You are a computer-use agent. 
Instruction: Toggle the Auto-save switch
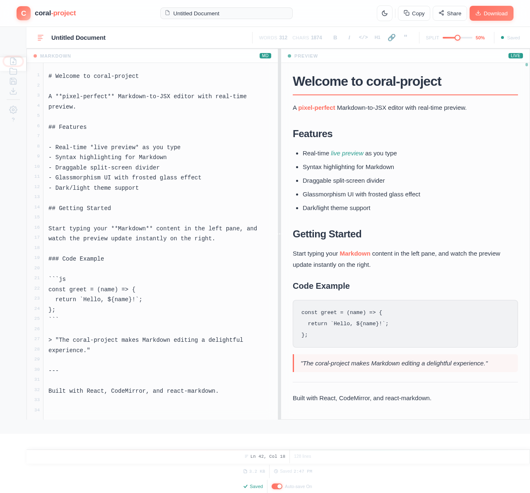pos(277,486)
